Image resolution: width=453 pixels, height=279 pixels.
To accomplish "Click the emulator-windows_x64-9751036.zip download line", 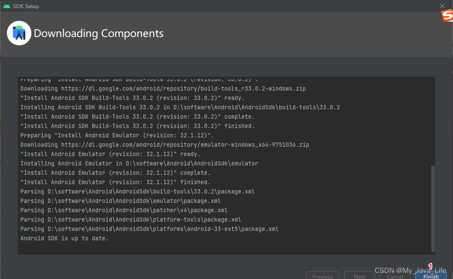I will [x=165, y=145].
